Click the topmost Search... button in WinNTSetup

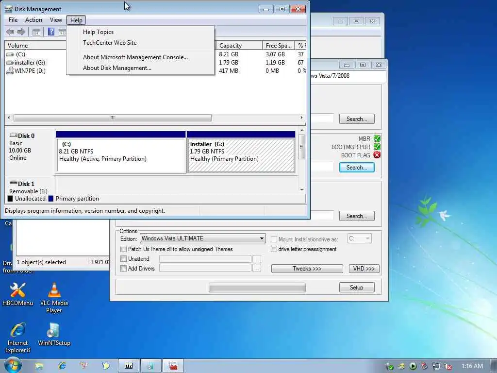click(357, 119)
